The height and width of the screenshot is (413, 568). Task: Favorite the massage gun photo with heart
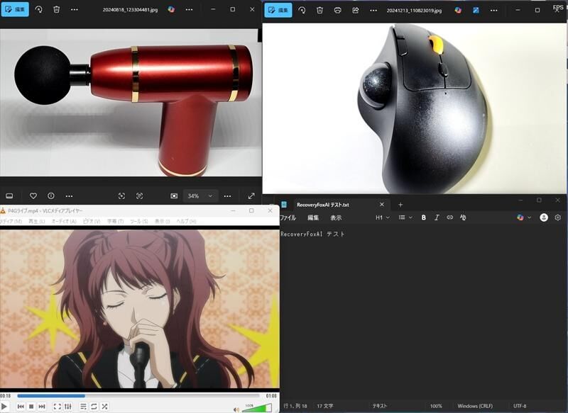(x=33, y=196)
